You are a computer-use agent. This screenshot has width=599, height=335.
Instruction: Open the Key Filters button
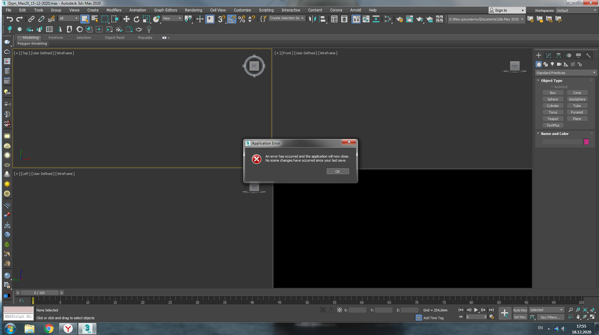click(x=550, y=317)
